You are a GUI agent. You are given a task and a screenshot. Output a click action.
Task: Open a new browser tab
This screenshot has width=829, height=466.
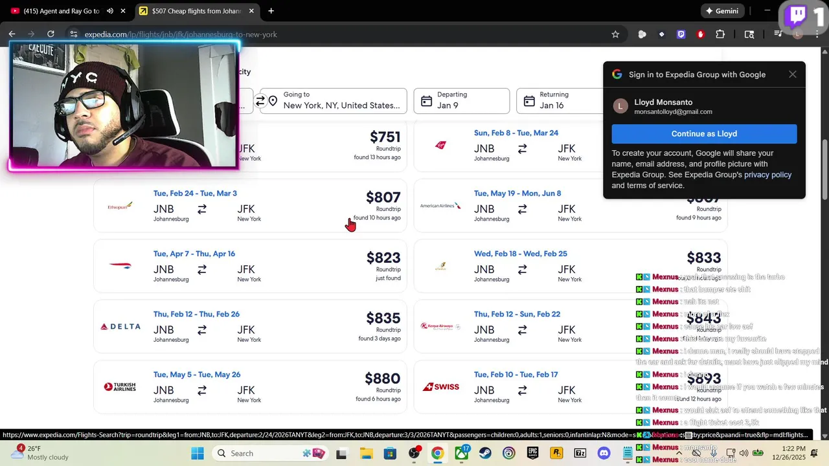coord(271,11)
